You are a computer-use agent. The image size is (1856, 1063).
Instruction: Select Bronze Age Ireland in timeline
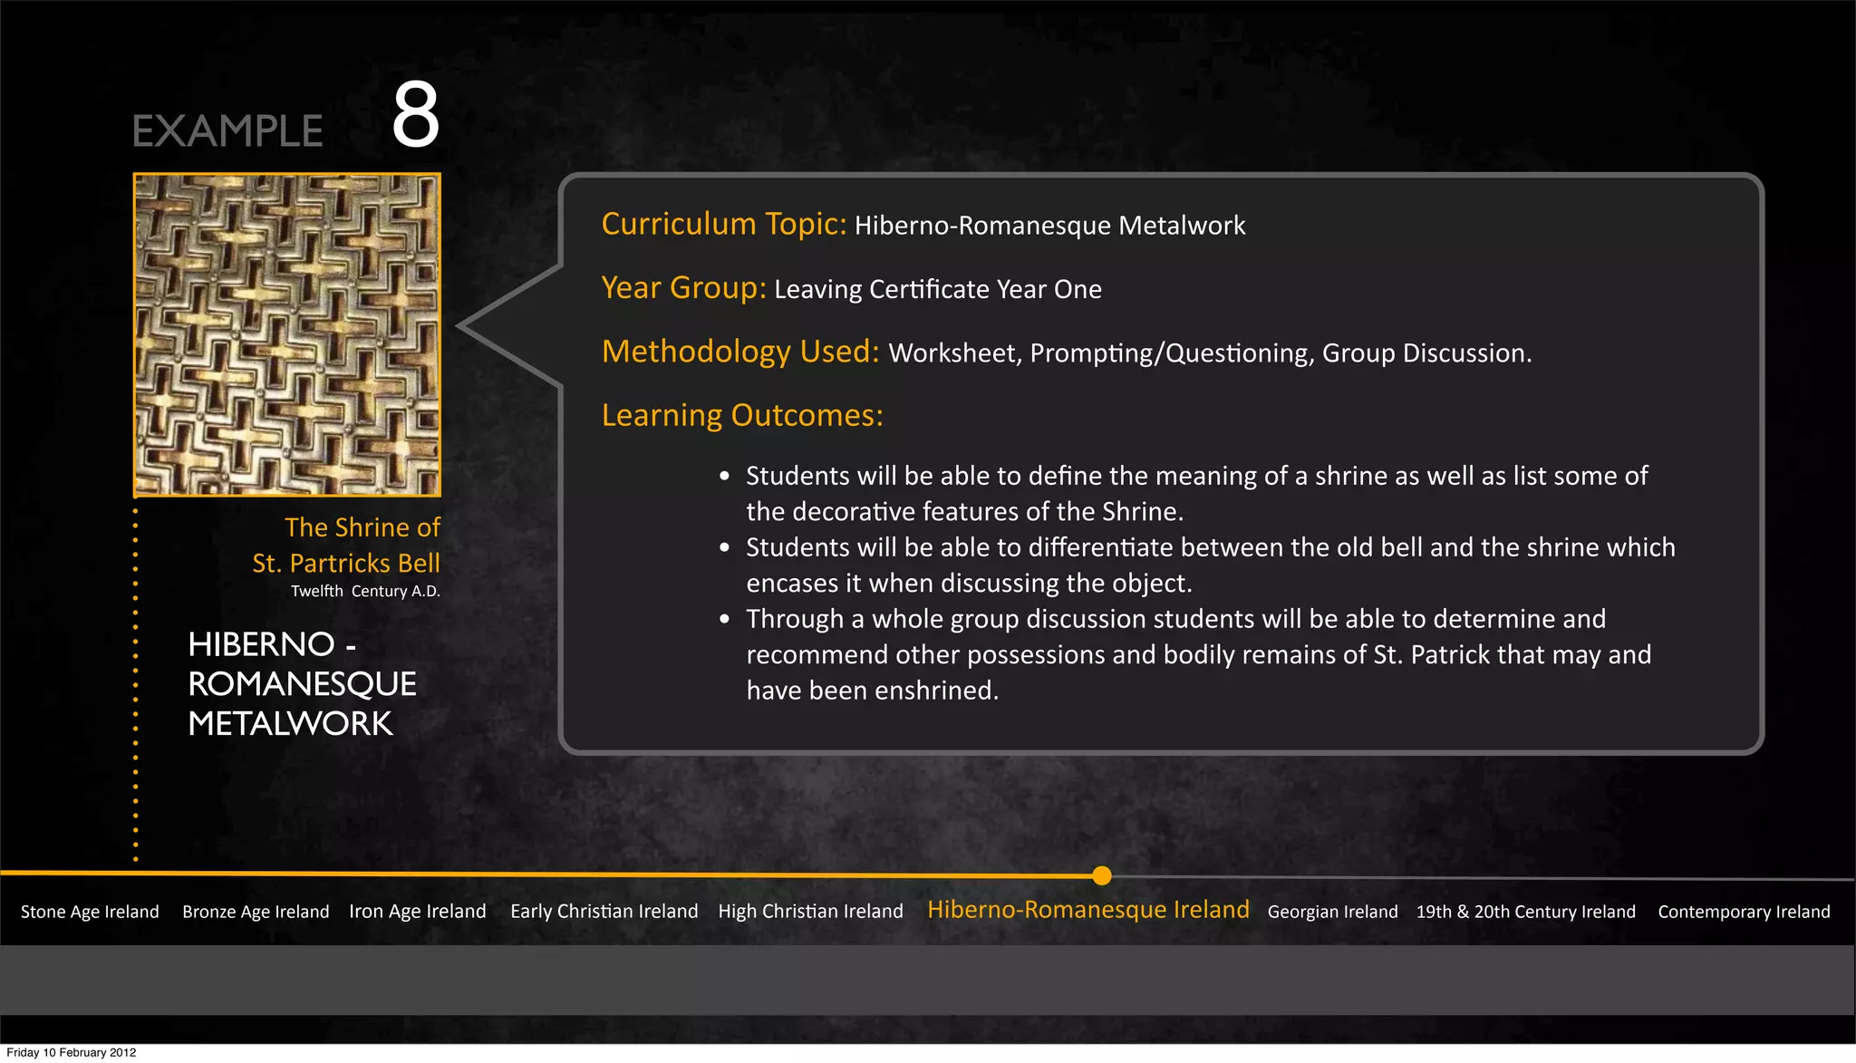(256, 912)
